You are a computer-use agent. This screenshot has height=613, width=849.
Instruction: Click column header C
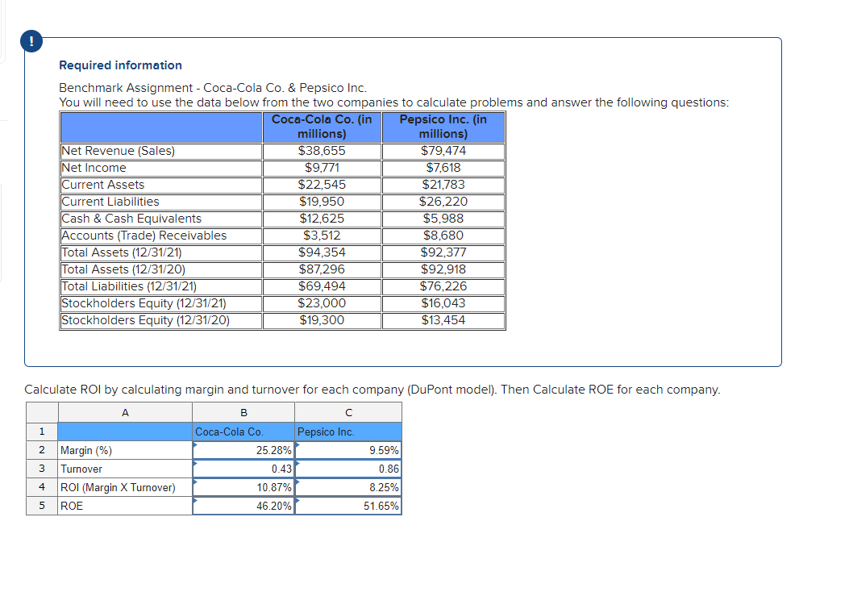coord(348,412)
